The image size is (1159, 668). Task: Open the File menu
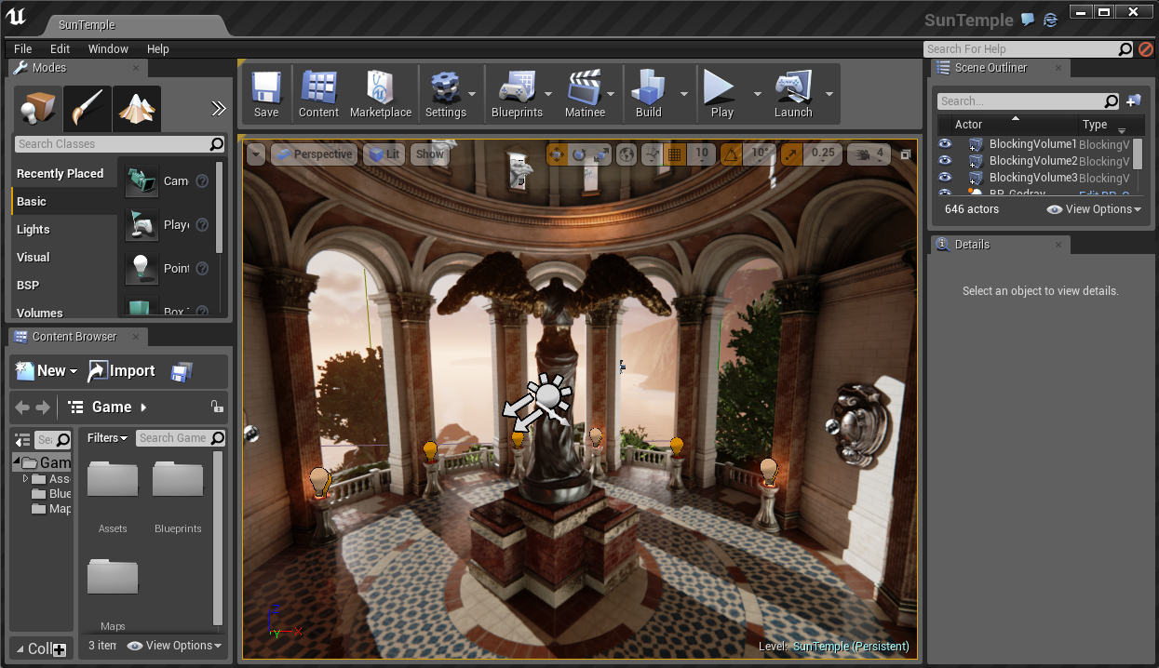(23, 48)
